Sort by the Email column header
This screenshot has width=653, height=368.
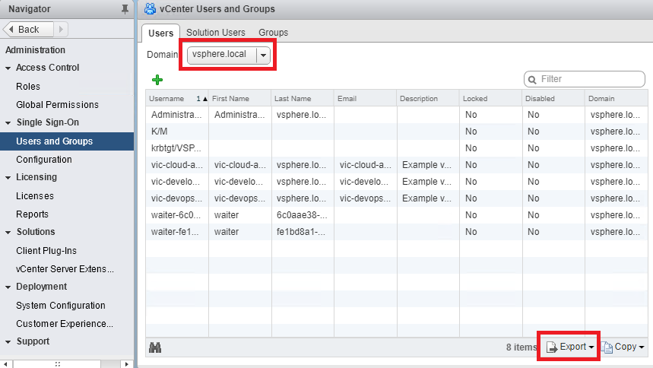(365, 98)
